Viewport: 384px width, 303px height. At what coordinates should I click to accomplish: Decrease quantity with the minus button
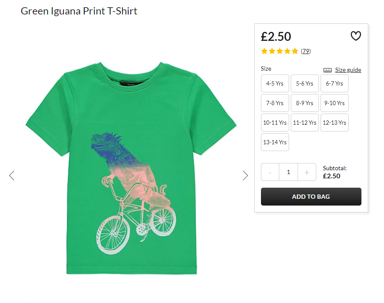[x=270, y=172]
